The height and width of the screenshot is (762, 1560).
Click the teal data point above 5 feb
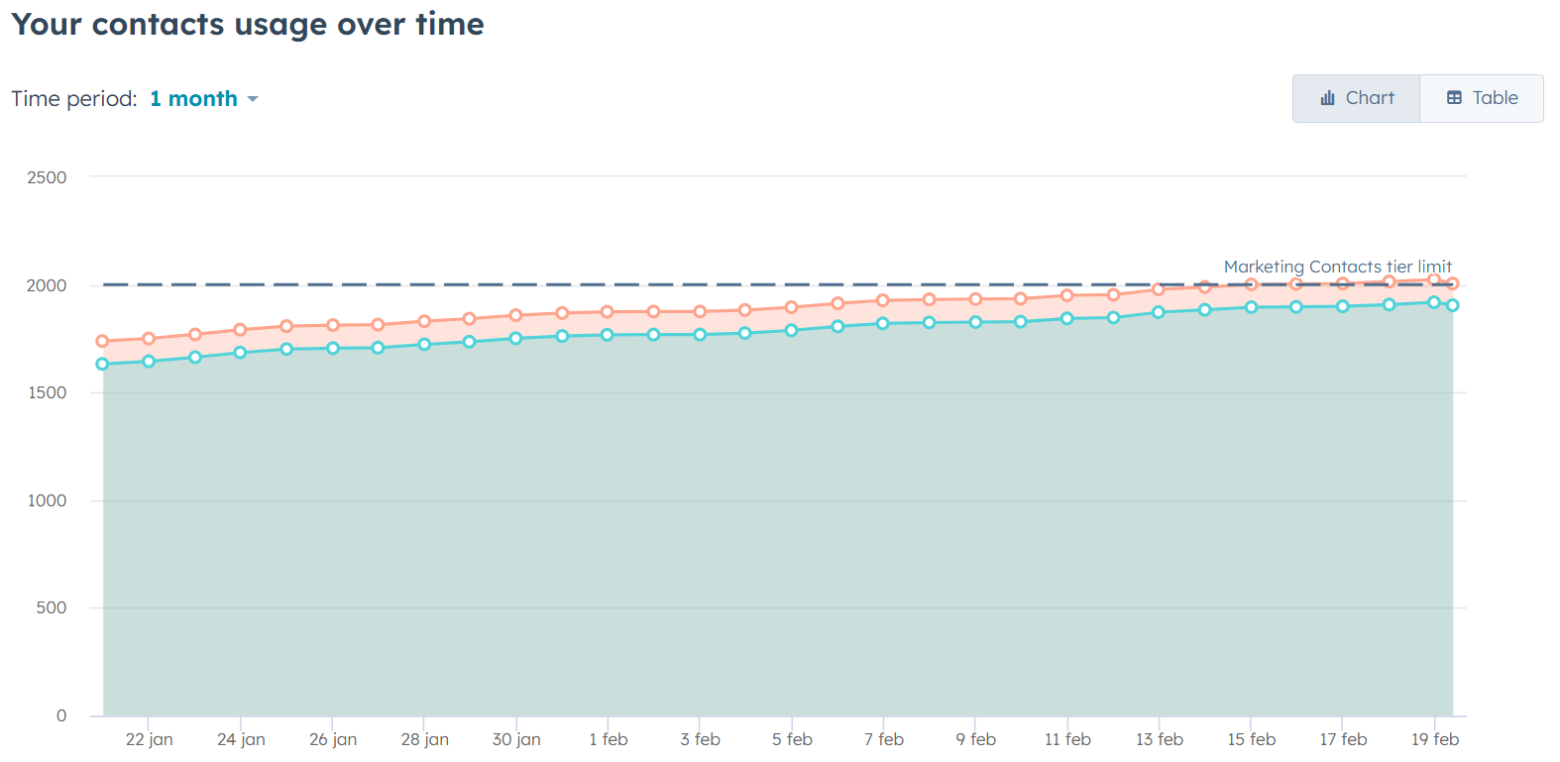pyautogui.click(x=791, y=330)
